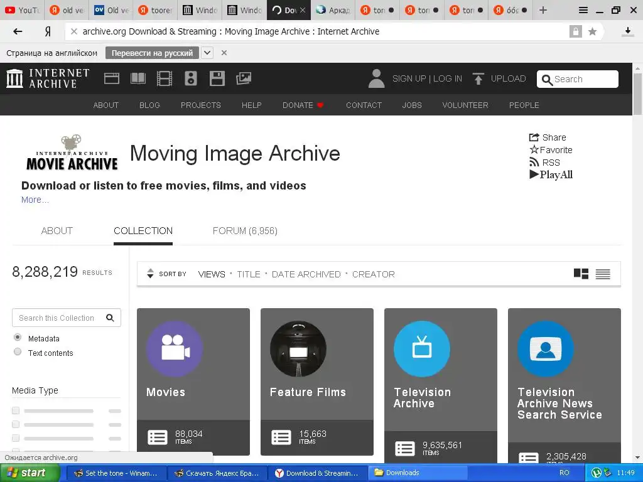Click the magnifier in the header search box

coord(547,80)
